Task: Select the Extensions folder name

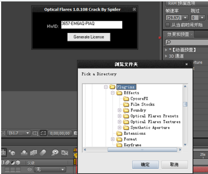Action: coord(135,133)
